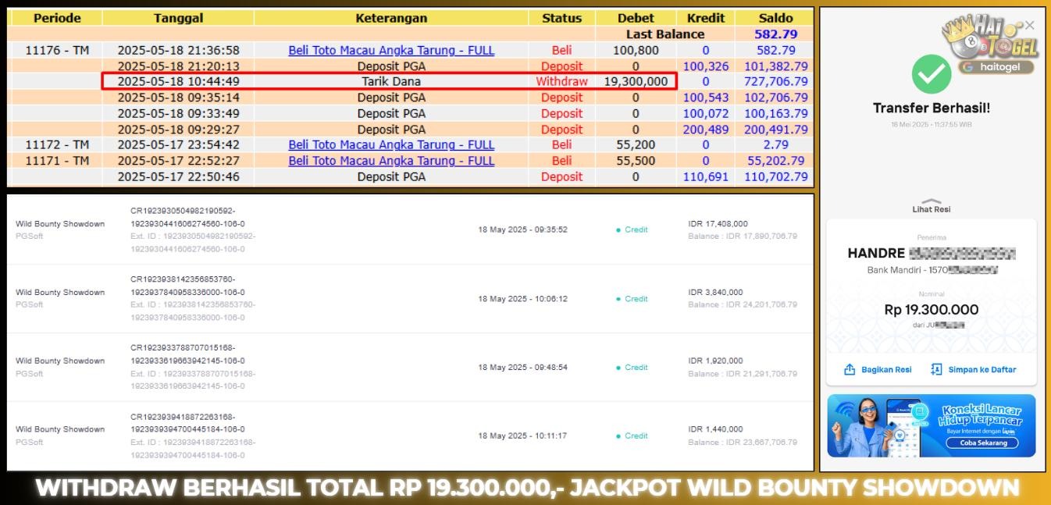Image resolution: width=1051 pixels, height=505 pixels.
Task: Click the 110,691 credit value
Action: [706, 176]
